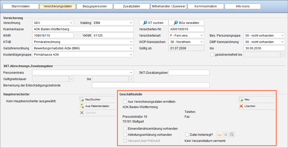Open the Abrechnung GKV dropdown

click(53, 23)
